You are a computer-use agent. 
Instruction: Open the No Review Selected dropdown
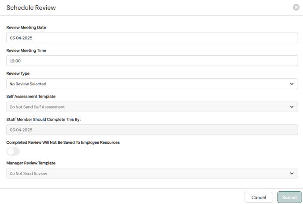(x=152, y=84)
